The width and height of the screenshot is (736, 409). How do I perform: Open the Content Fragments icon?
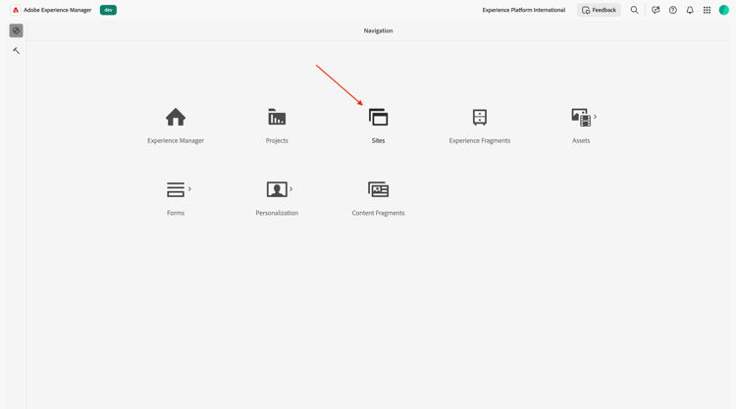(379, 189)
